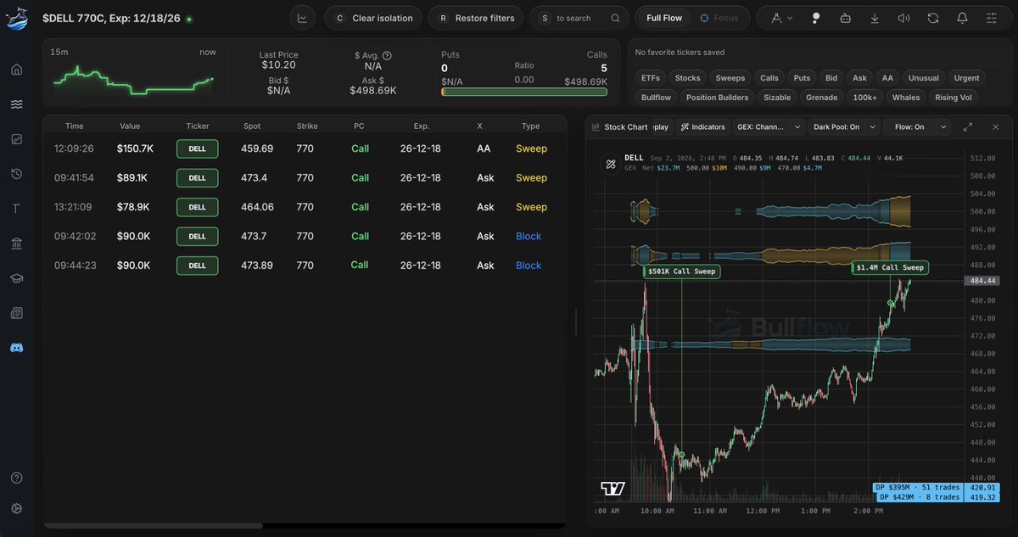Open the education cap sidebar icon
The height and width of the screenshot is (537, 1018).
pos(17,278)
